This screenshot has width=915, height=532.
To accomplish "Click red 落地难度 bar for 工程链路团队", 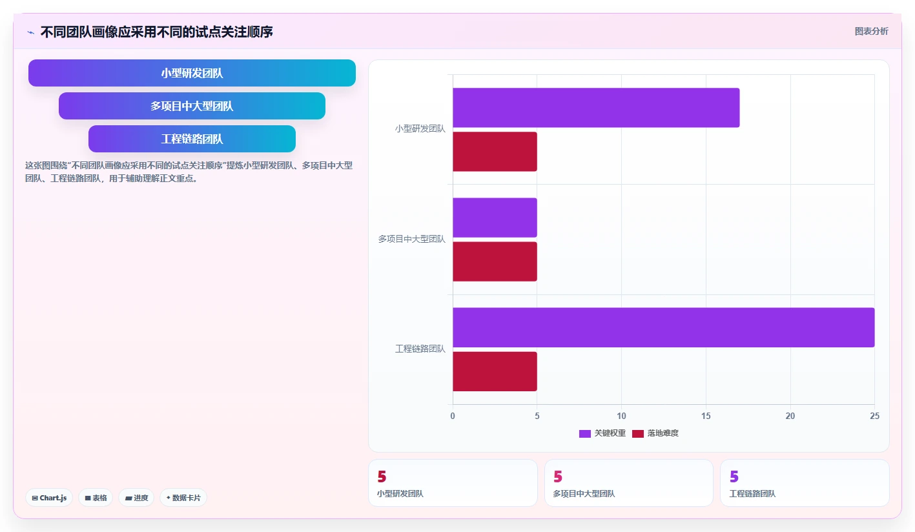I will [495, 371].
